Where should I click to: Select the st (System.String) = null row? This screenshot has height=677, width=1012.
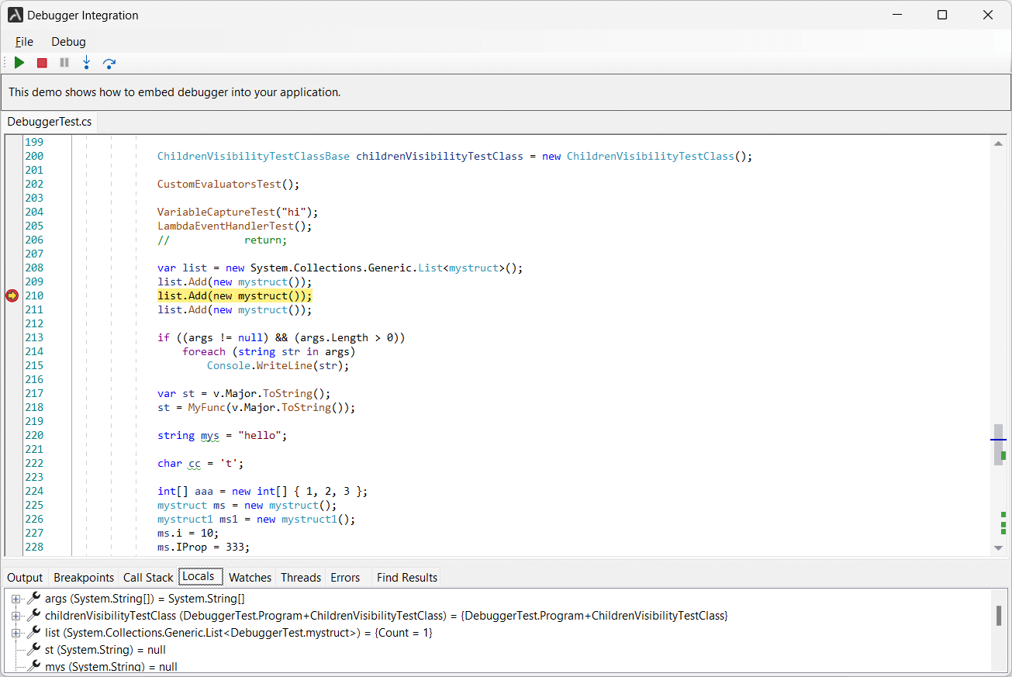point(105,650)
